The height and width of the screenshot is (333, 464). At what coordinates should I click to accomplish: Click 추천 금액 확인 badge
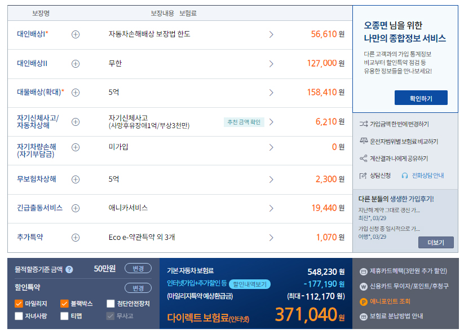tap(244, 122)
